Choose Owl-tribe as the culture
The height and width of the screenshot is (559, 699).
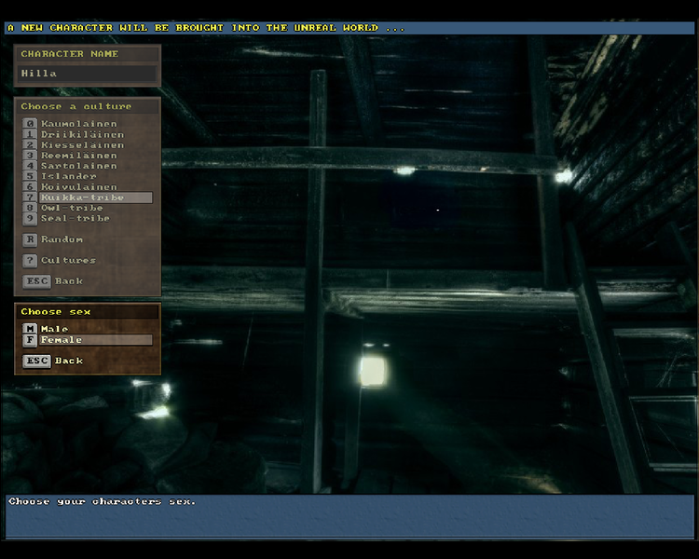click(x=72, y=208)
